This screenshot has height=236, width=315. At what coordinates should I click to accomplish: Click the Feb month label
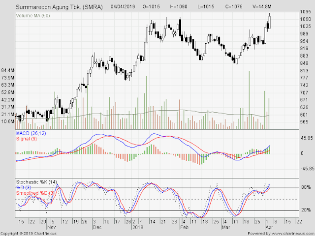pyautogui.click(x=184, y=227)
